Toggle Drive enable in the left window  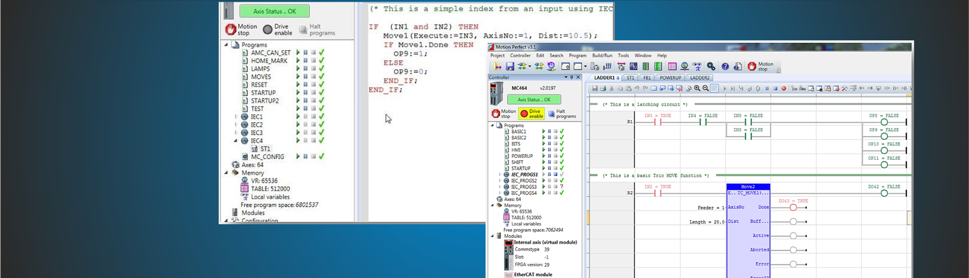pos(277,30)
